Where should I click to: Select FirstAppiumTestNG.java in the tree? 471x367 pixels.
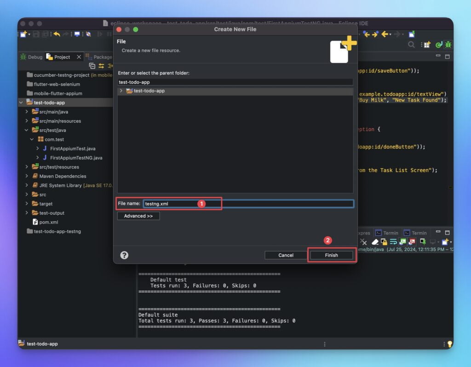click(x=73, y=158)
